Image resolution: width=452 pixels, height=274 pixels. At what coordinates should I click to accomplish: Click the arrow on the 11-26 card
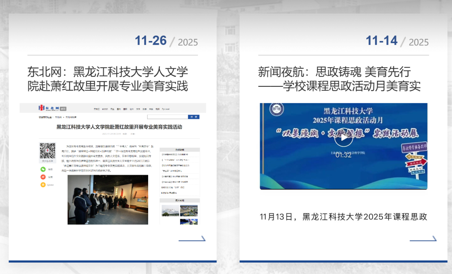192,239
